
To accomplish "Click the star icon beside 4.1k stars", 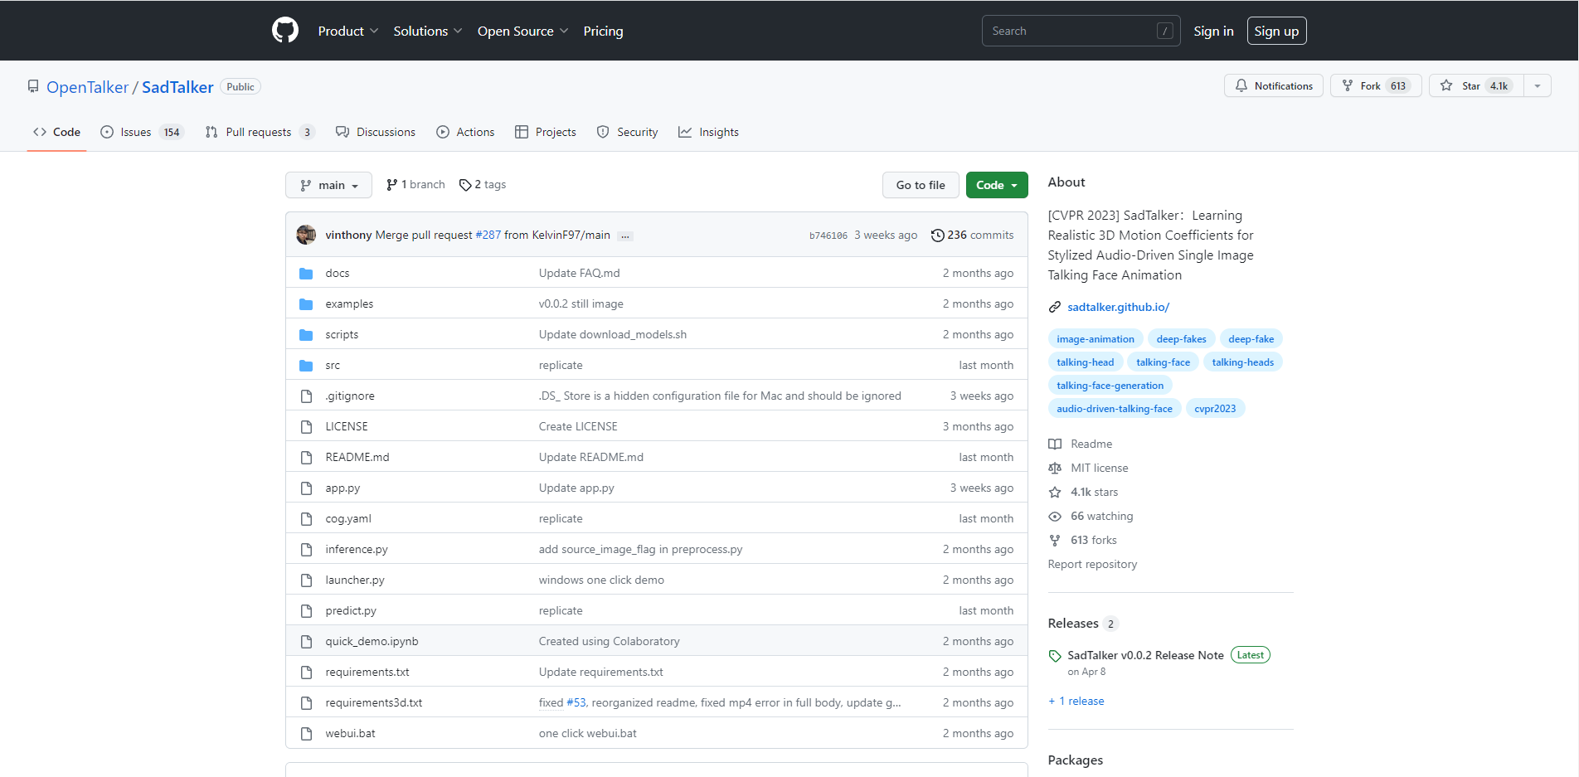I will point(1055,493).
